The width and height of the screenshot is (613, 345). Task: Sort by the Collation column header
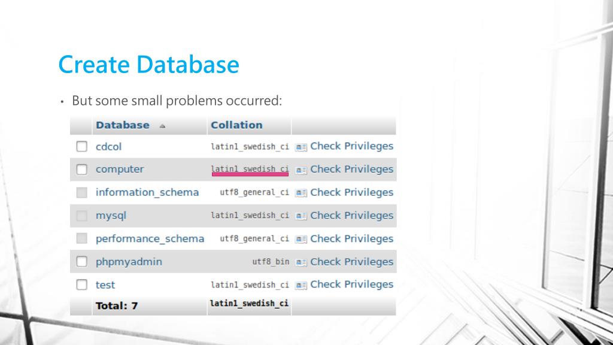[x=236, y=125]
